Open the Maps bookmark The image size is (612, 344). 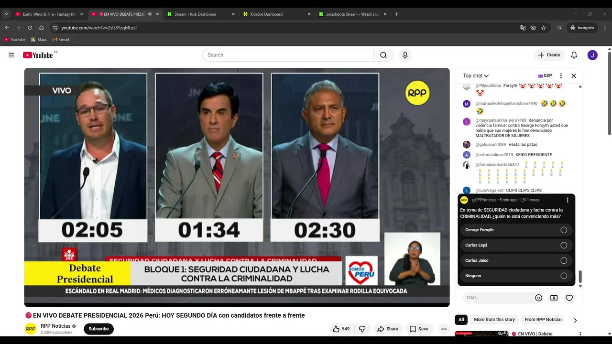[39, 40]
